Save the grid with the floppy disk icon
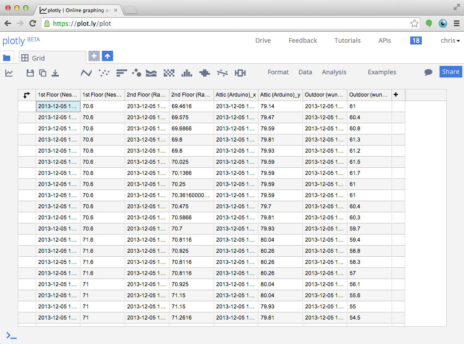The image size is (464, 344). 30,73
